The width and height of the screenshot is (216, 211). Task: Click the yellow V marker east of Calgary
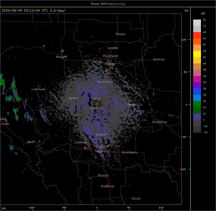tap(107, 146)
